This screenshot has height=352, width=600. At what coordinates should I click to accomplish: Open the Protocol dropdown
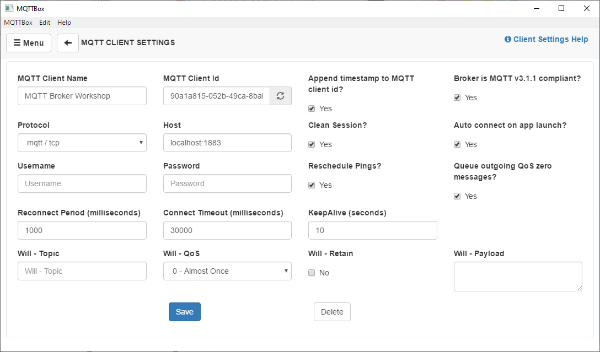(82, 143)
